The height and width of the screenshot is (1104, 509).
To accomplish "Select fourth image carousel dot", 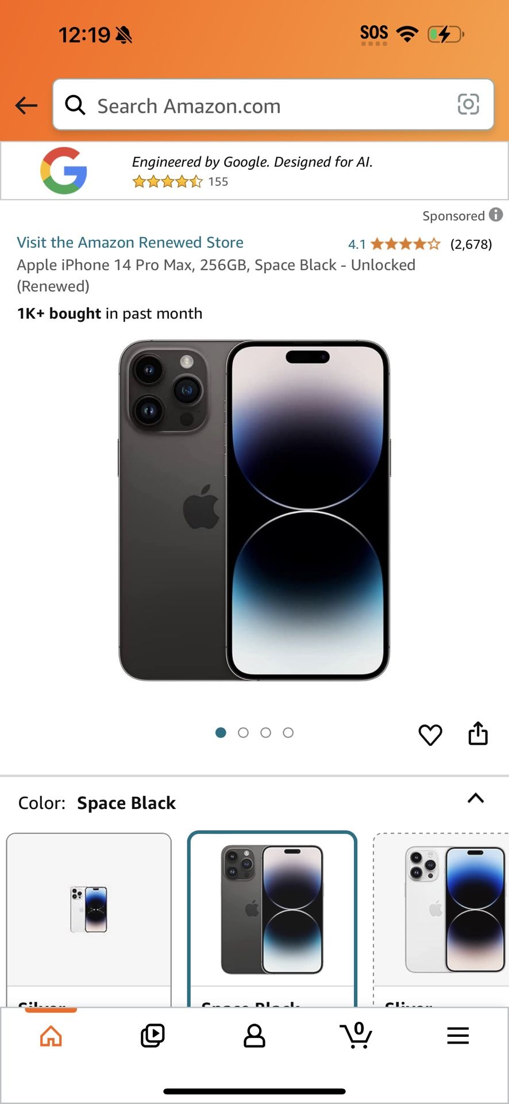I will [x=288, y=733].
